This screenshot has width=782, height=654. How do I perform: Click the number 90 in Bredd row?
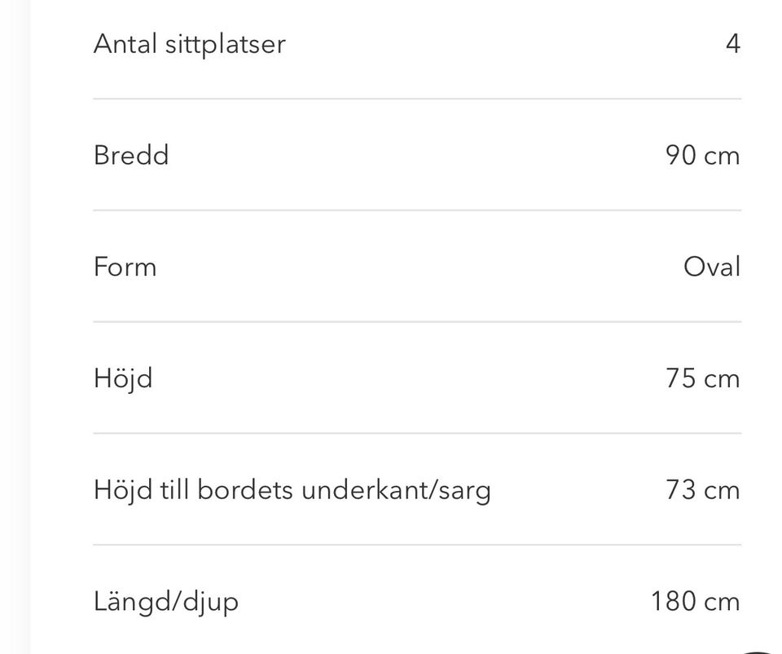point(680,155)
